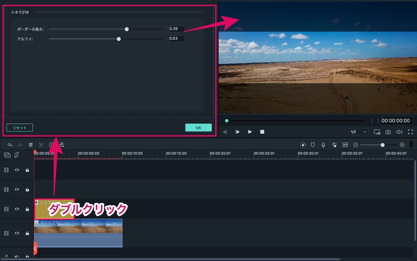This screenshot has height=261, width=417.
Task: Add a marker to the timeline
Action: pyautogui.click(x=312, y=145)
